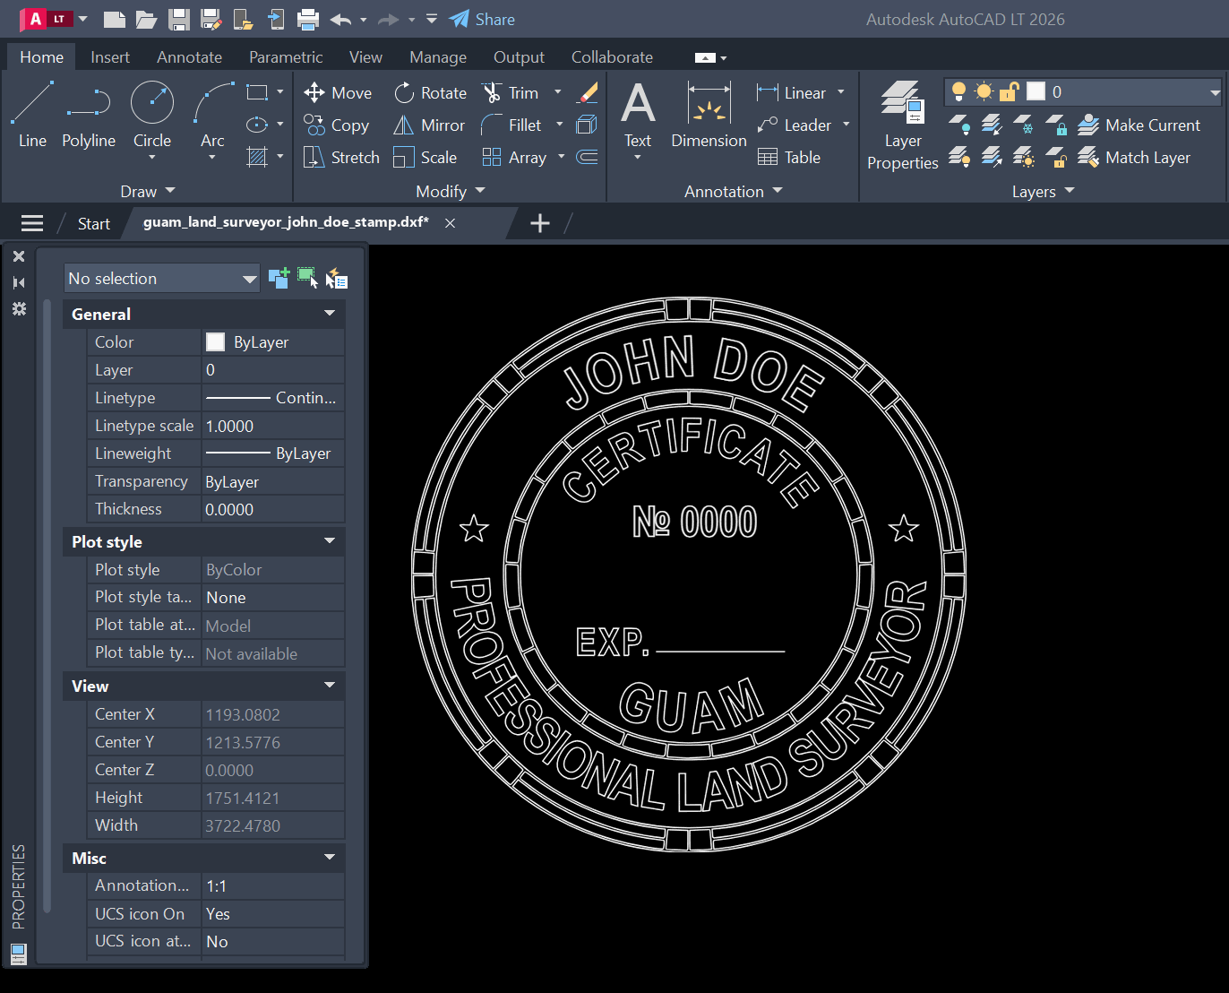Select the Text annotation tool

pos(638,115)
